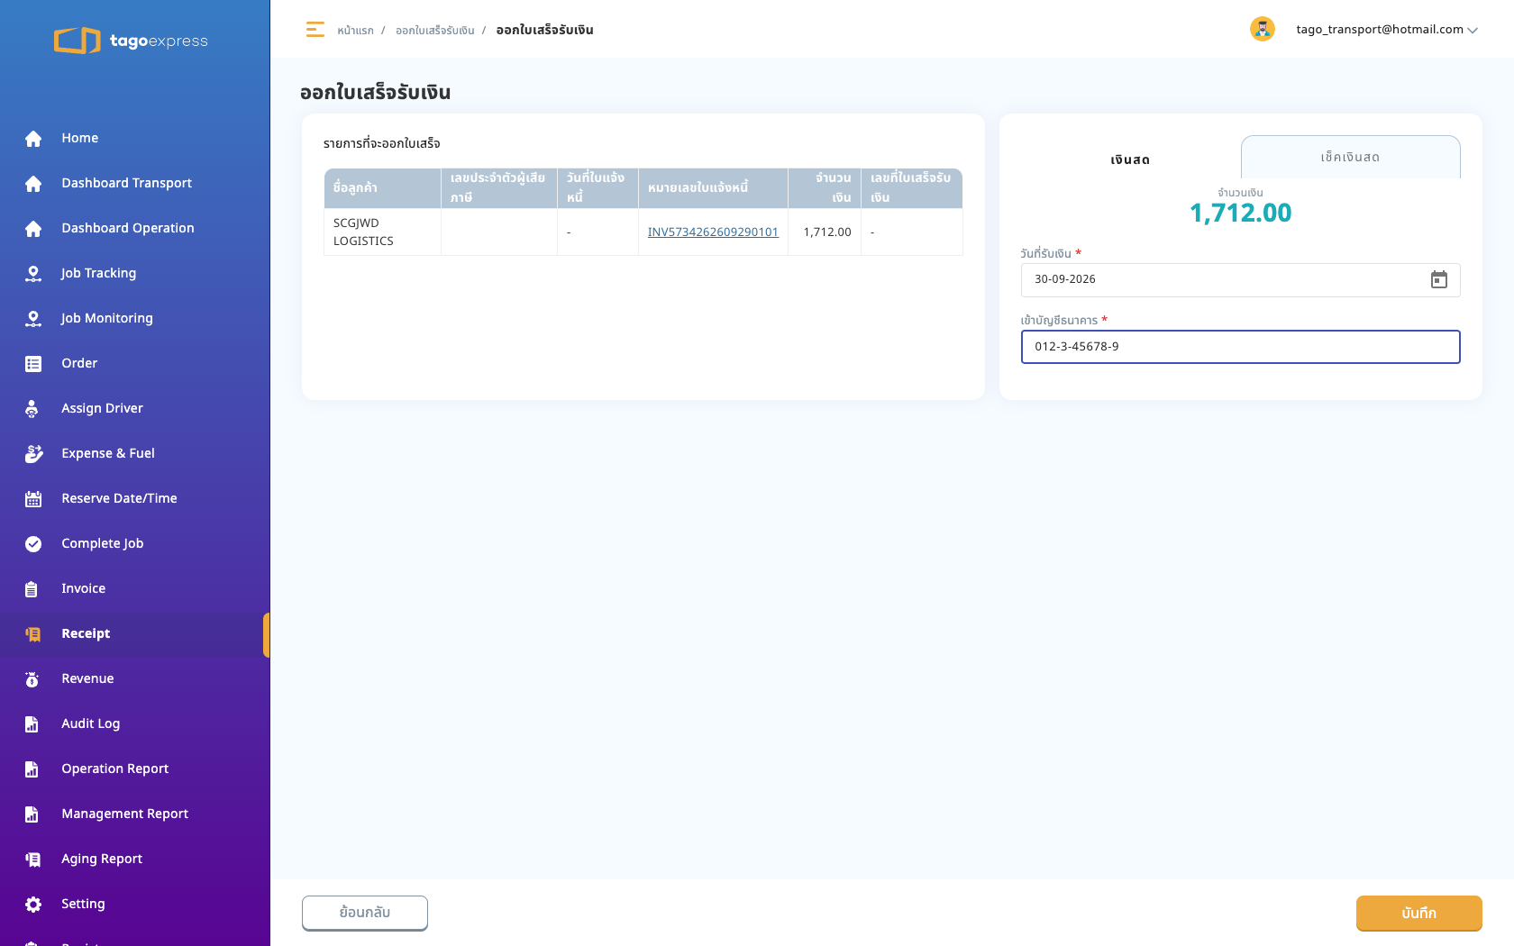Screen dimensions: 1514x946
Task: Click the ย้อนกลับ back button
Action: point(365,913)
